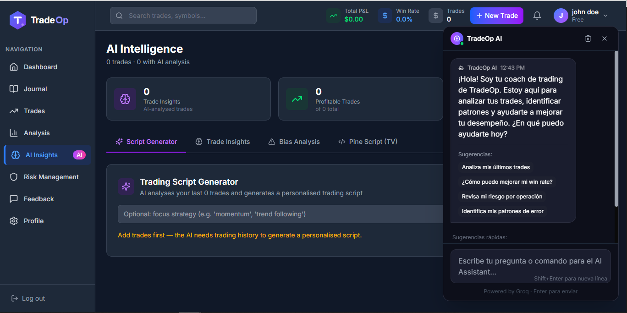Click the Profitable Trades chart icon
Screen dimensions: 627x313
[x=297, y=99]
